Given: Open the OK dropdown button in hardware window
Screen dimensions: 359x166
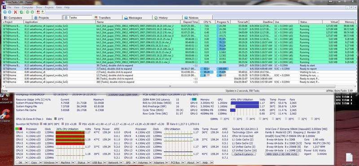Looking at the screenshot, I should pos(22,162).
